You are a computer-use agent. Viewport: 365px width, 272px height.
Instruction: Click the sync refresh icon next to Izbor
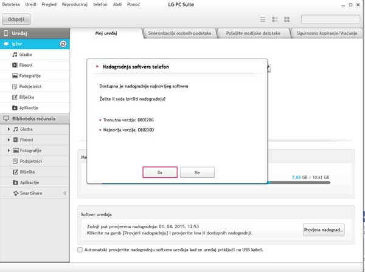pos(63,44)
